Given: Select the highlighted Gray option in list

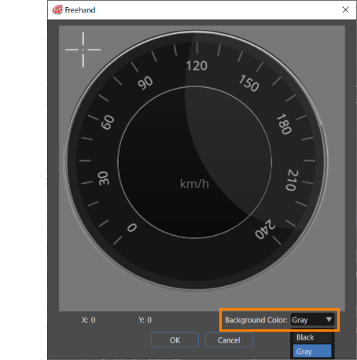Looking at the screenshot, I should pyautogui.click(x=312, y=351).
